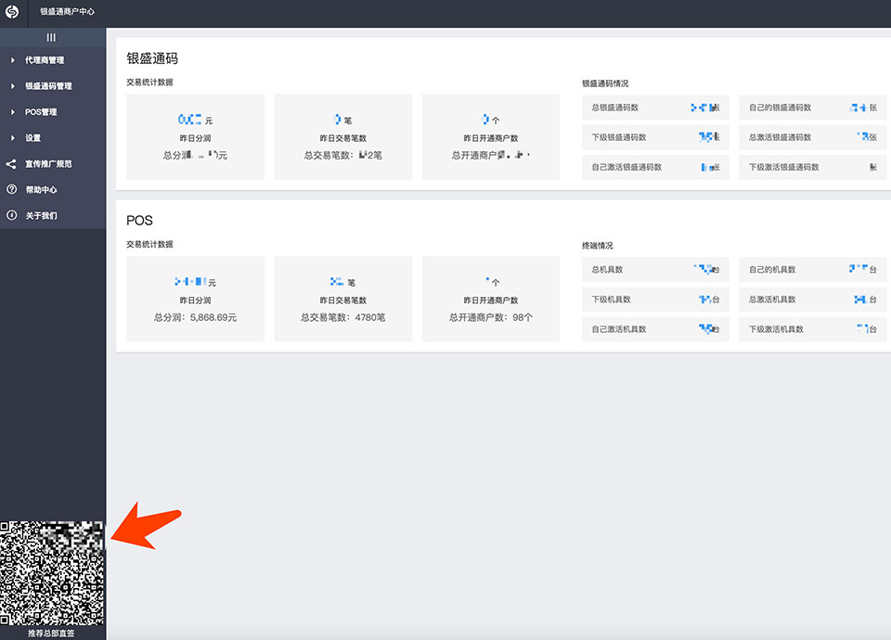This screenshot has width=891, height=640.
Task: Click 总交易笔数：4780笔 in POS section
Action: point(343,317)
